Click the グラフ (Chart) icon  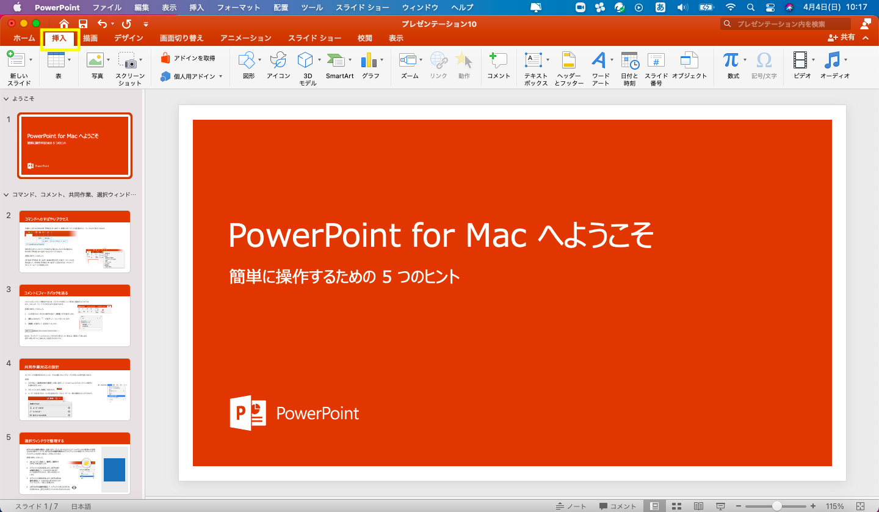(368, 60)
